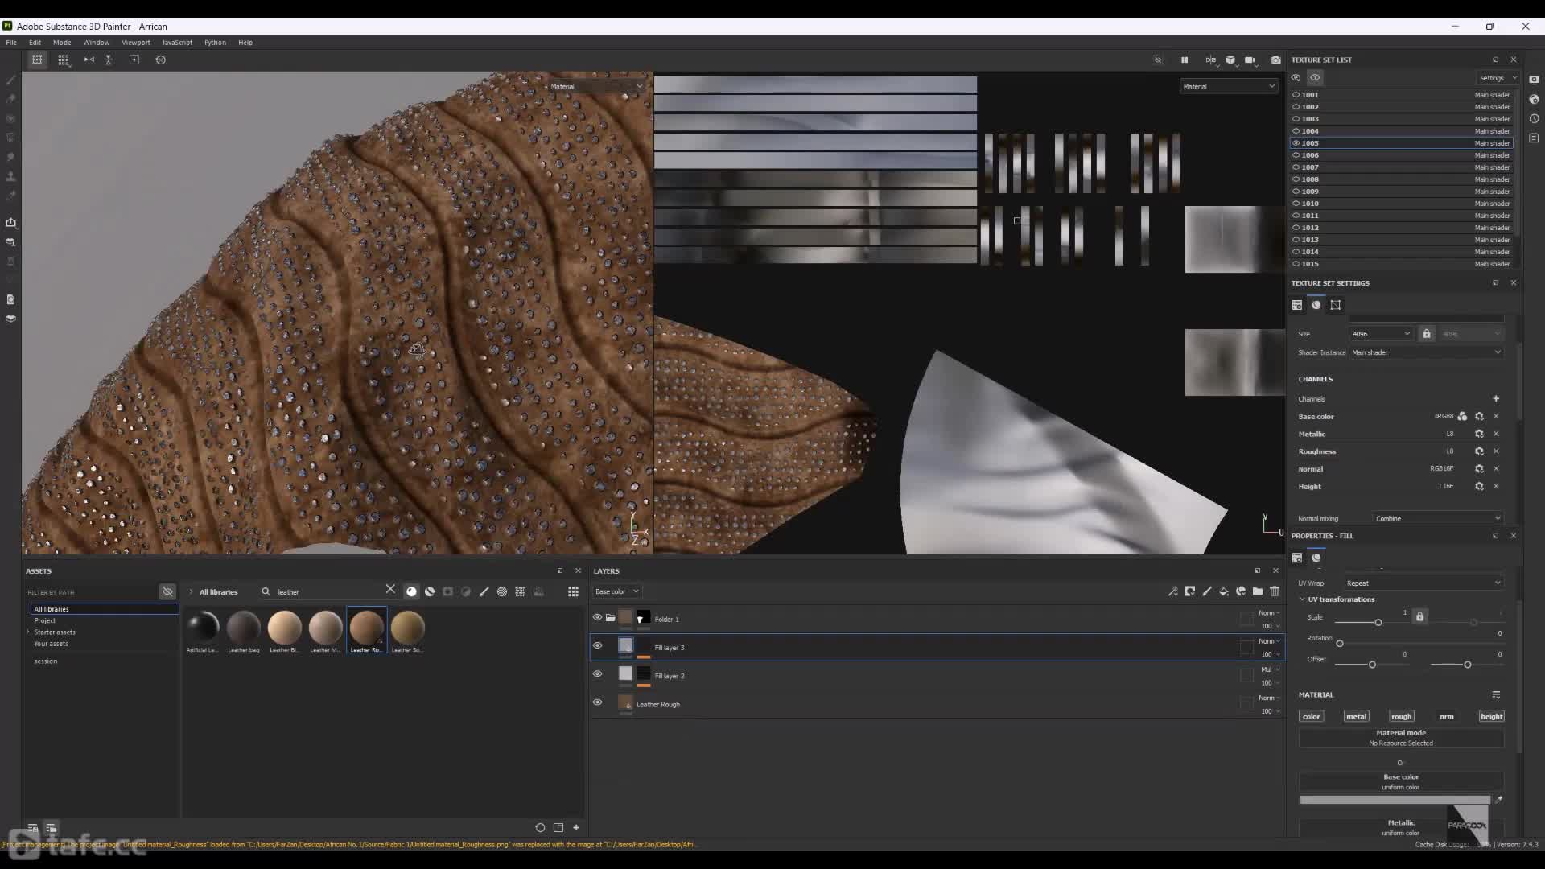Remove the Metallic channel with its X

coord(1496,434)
